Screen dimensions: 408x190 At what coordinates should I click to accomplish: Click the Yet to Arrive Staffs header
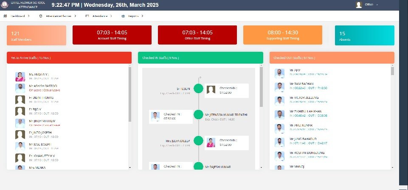pos(69,58)
